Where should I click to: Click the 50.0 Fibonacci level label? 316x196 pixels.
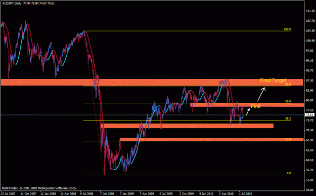(288, 101)
